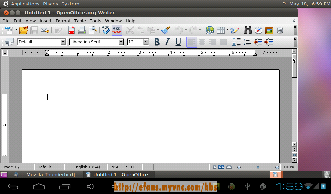
Task: Expand the Default paragraph style dropdown
Action: (63, 42)
